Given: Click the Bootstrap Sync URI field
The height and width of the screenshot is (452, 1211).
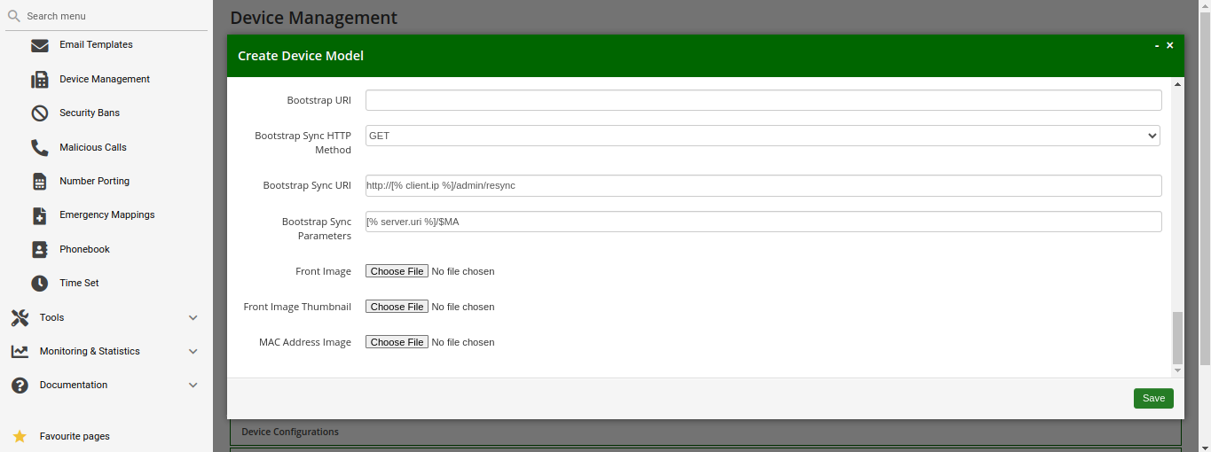Looking at the screenshot, I should tap(763, 185).
